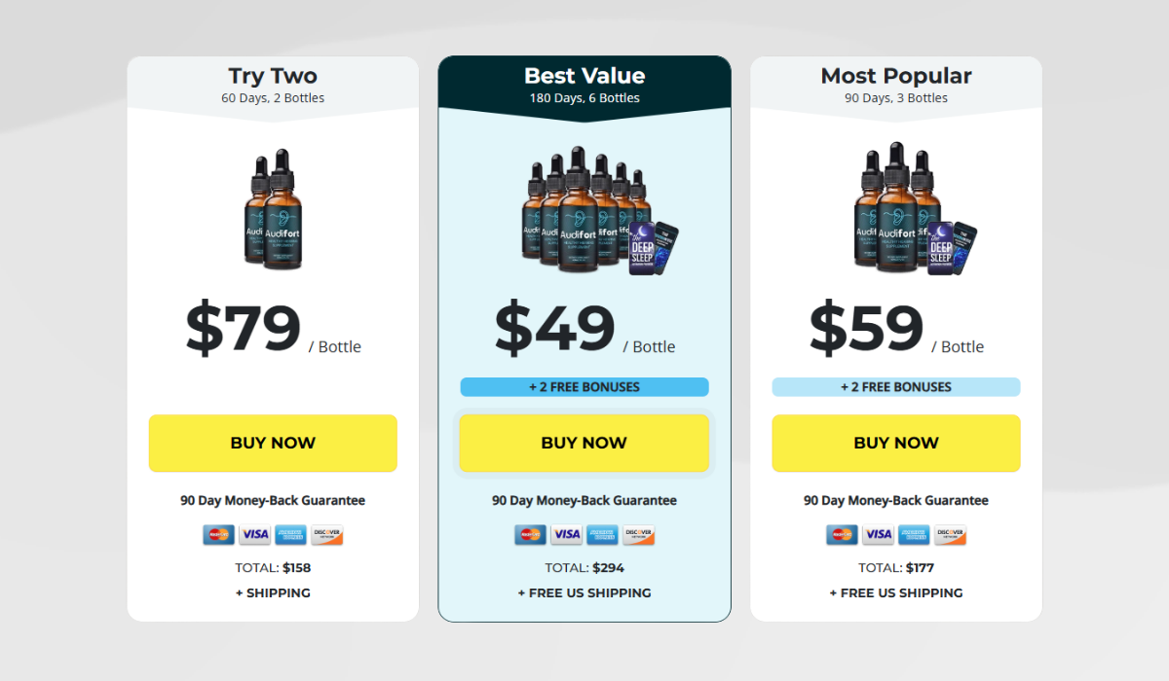Click American Express icon in Best Value card
1169x681 pixels.
tap(602, 534)
